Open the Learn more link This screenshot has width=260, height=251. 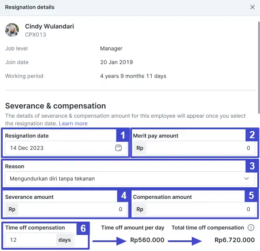pyautogui.click(x=73, y=123)
